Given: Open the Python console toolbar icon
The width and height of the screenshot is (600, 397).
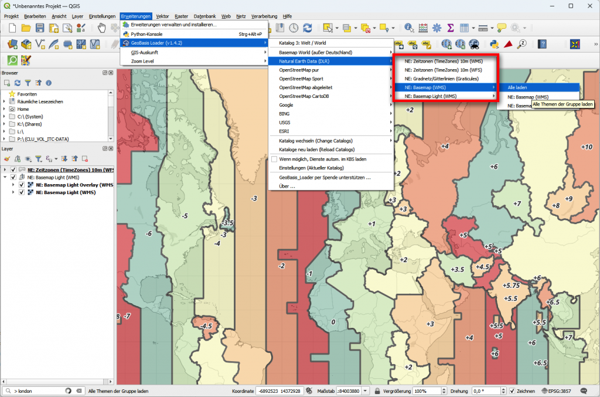Looking at the screenshot, I should tap(494, 44).
